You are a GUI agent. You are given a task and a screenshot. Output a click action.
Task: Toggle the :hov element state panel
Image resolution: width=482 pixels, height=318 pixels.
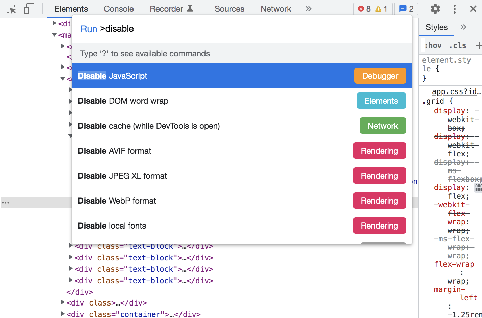[433, 46]
